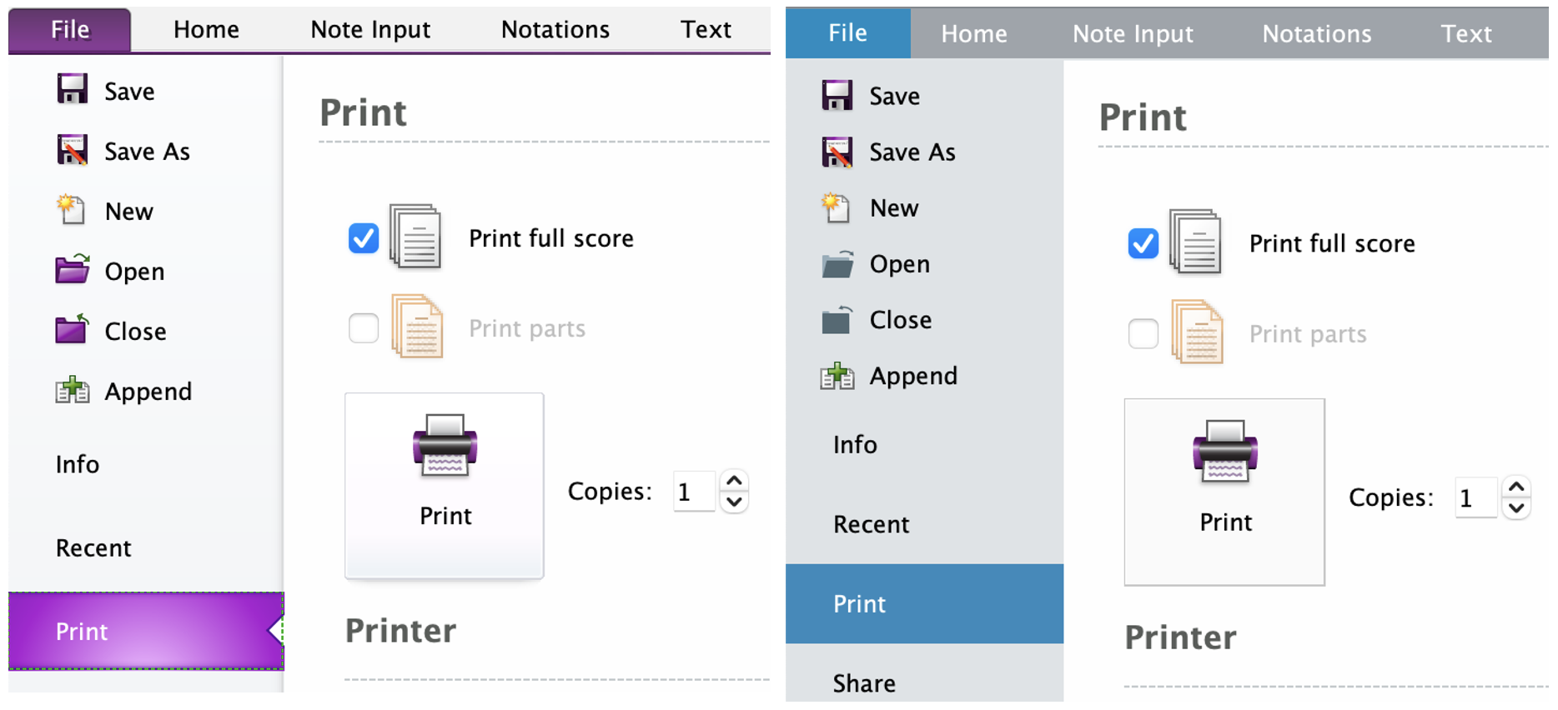This screenshot has width=1558, height=710.
Task: Decrease Copies with down arrow in purple theme
Action: point(734,502)
